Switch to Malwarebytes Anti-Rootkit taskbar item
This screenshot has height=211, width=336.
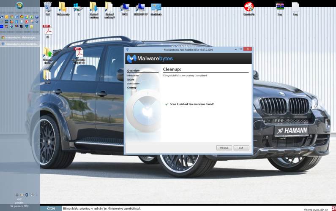pos(19,43)
